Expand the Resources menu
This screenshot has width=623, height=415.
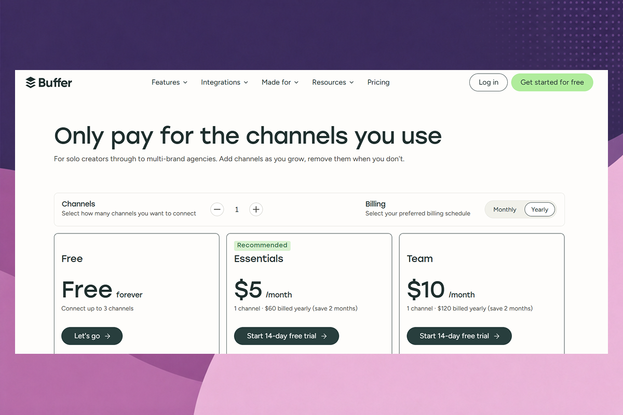pos(333,82)
